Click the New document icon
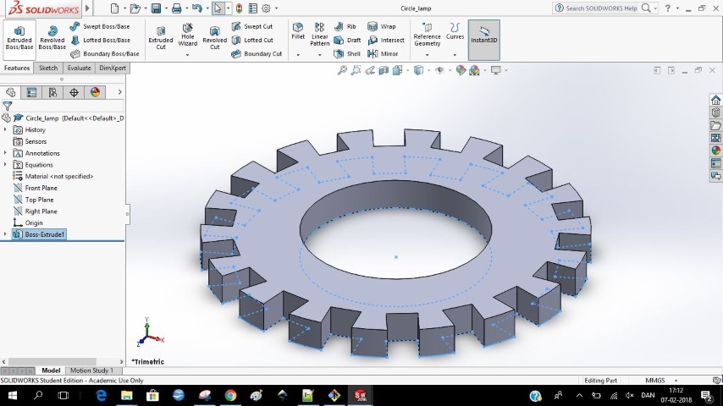Screen dimensions: 723x406 (115, 8)
